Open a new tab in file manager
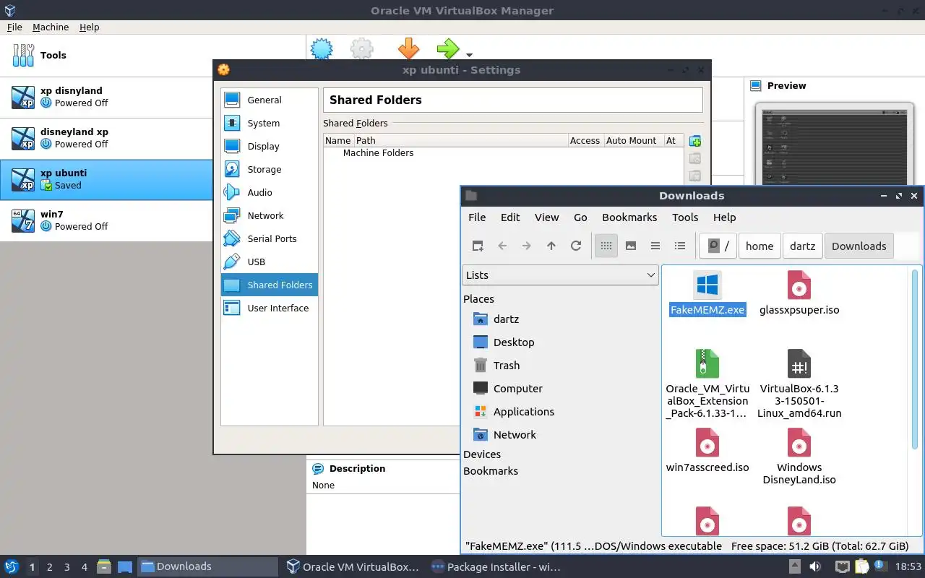Screen dimensions: 925x578 click(478, 246)
